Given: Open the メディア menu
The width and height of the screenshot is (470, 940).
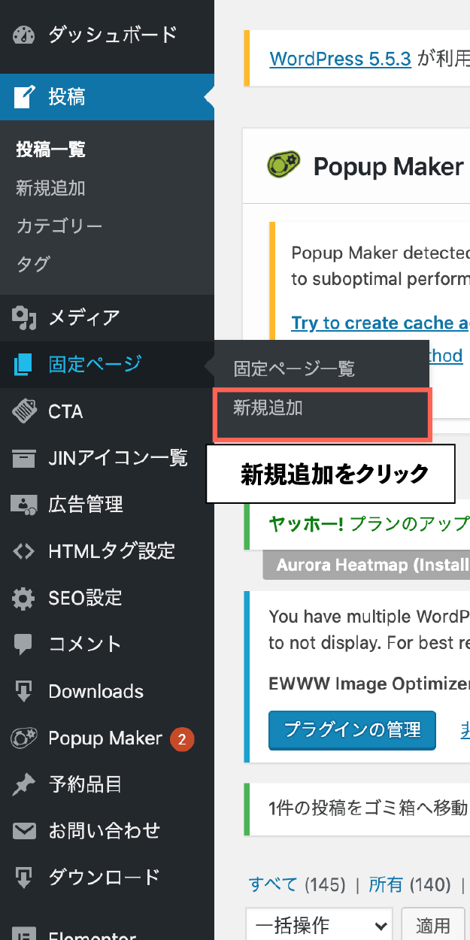Looking at the screenshot, I should coord(107,318).
